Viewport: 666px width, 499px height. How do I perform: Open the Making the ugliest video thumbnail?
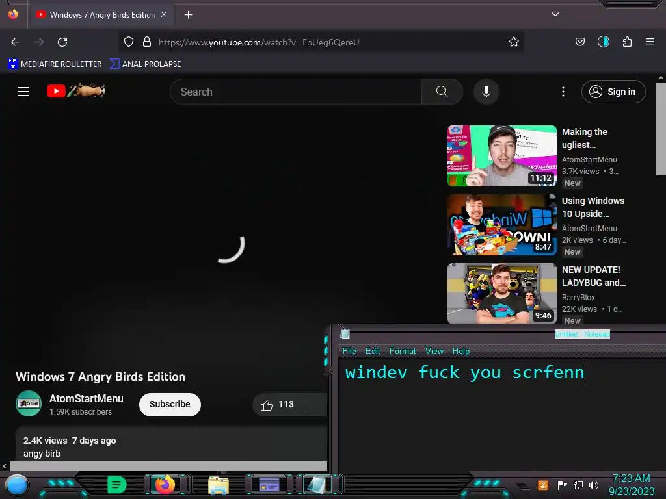(502, 156)
